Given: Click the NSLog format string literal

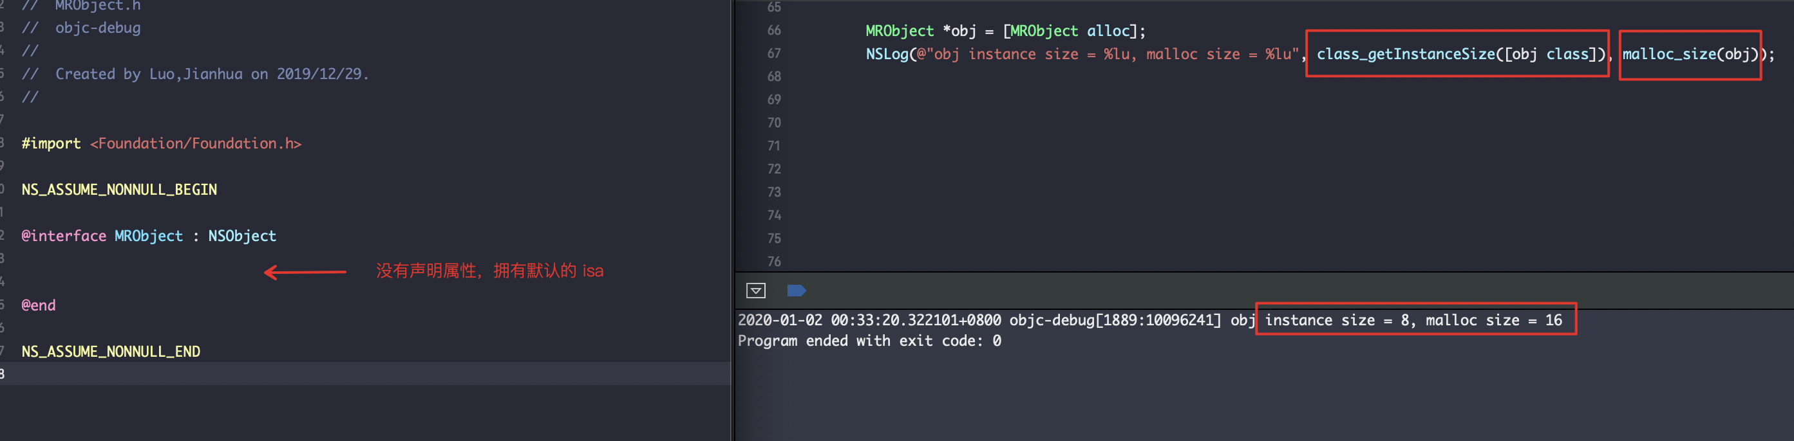Looking at the screenshot, I should coord(1108,53).
